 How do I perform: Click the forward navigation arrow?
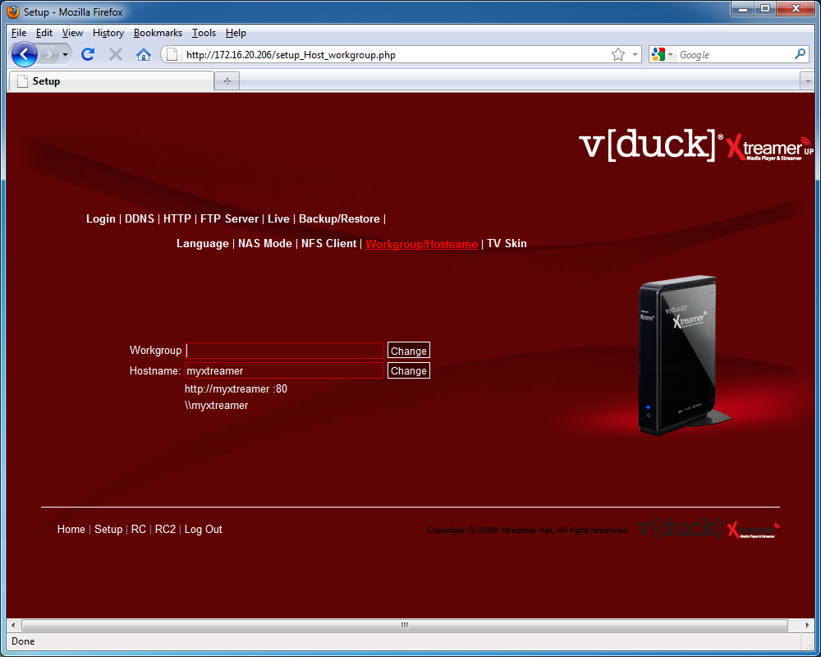(x=48, y=54)
